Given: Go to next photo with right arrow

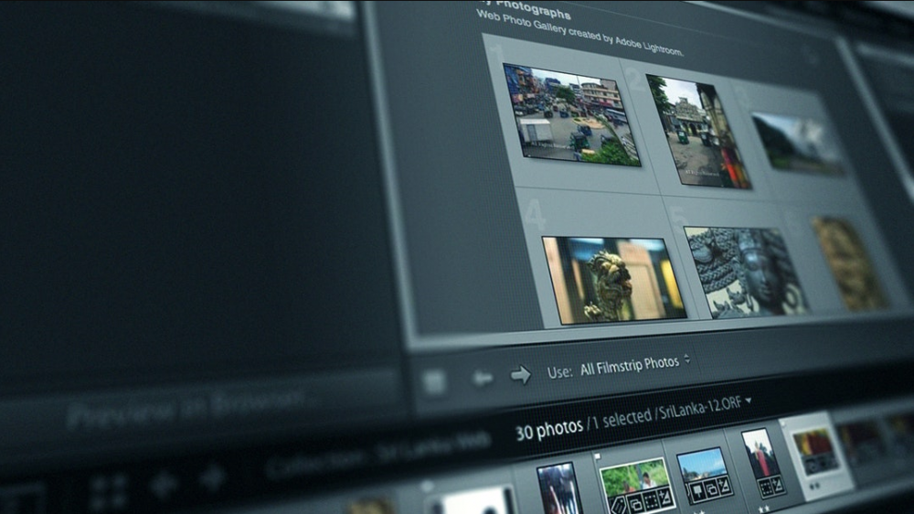Looking at the screenshot, I should point(521,375).
